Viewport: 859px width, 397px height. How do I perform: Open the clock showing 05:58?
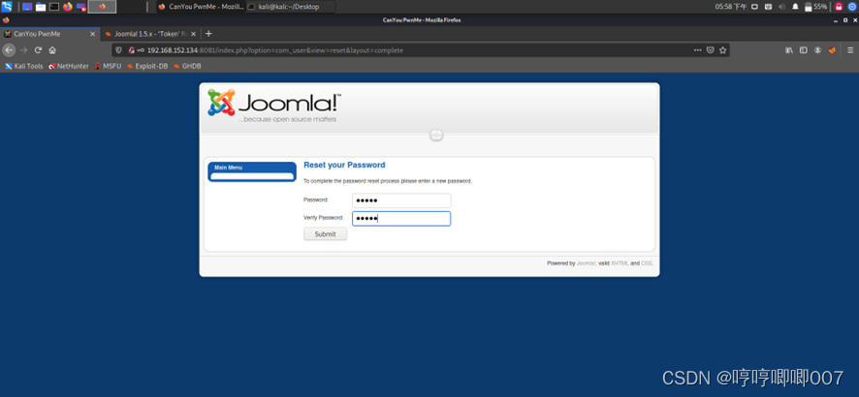point(731,7)
